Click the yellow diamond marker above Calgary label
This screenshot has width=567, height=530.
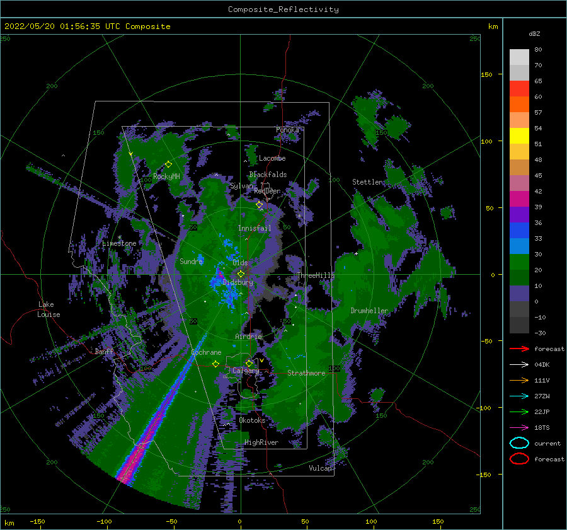tap(249, 363)
